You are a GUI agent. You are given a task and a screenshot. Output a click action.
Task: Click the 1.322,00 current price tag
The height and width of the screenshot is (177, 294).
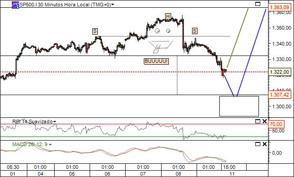(279, 72)
